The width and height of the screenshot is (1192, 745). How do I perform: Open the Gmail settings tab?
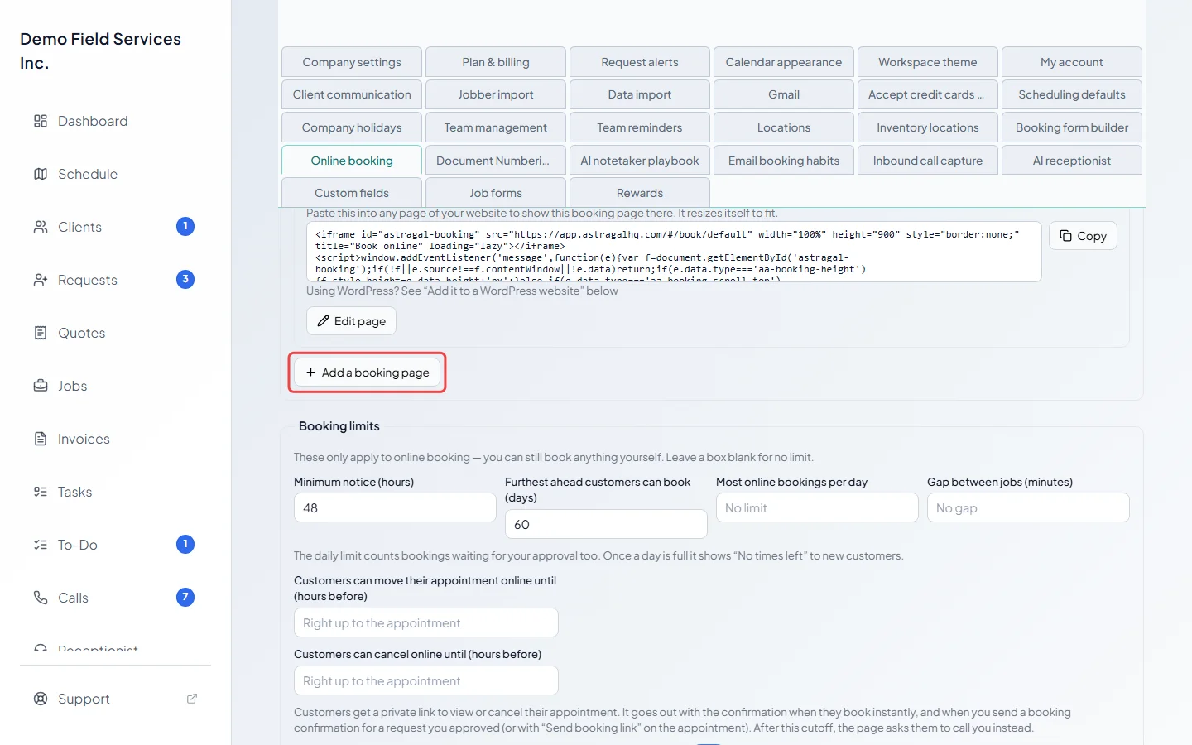pos(784,94)
